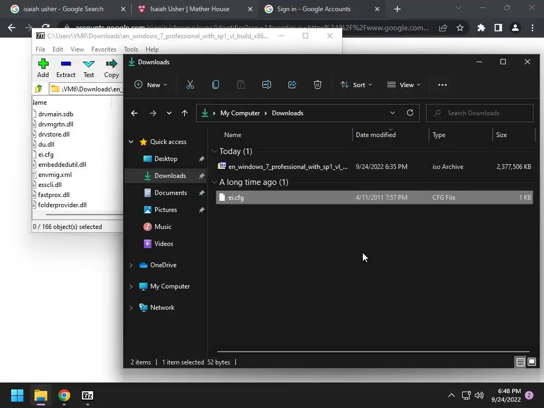
Task: Click Chrome back arrow
Action: coord(12,28)
